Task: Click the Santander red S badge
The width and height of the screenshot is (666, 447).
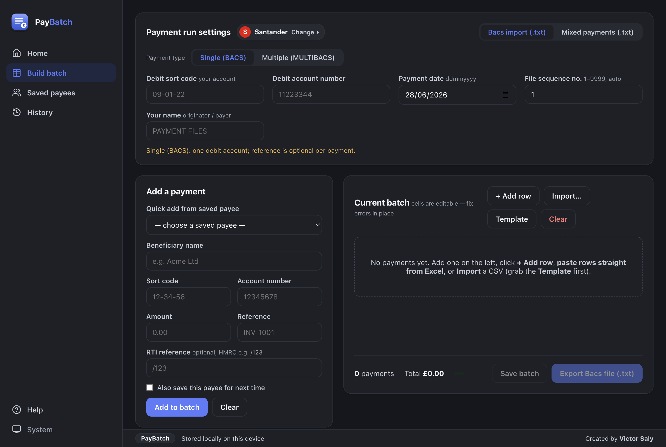Action: (x=245, y=32)
